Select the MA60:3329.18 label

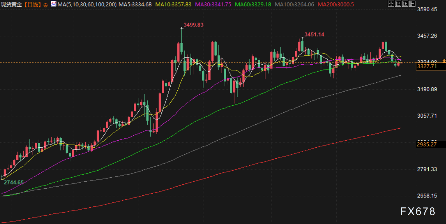click(253, 5)
